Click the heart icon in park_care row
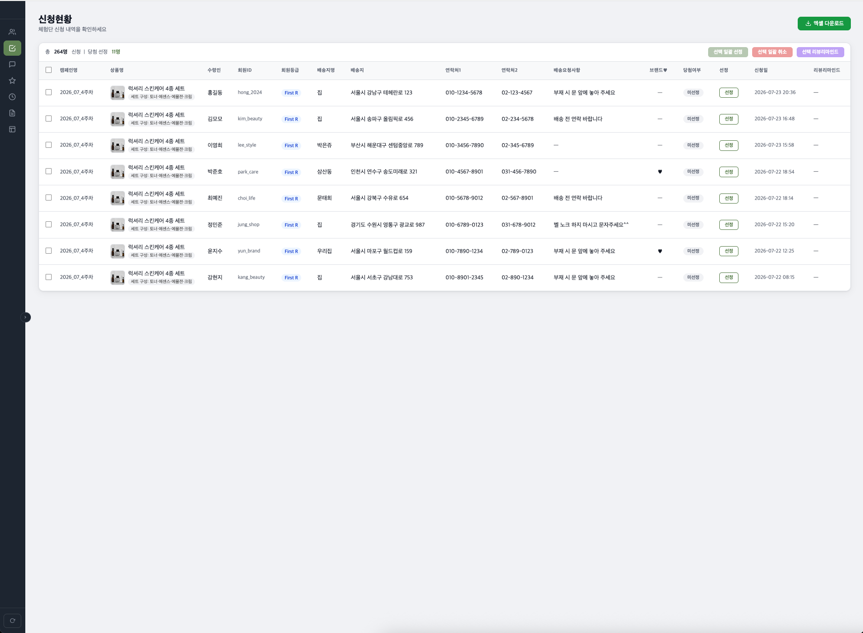This screenshot has height=633, width=863. coord(660,172)
